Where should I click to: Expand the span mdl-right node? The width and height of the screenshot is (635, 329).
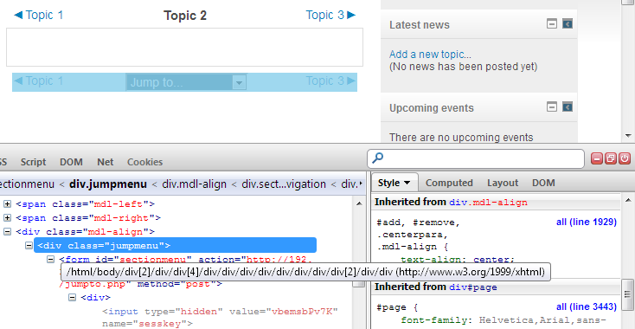pyautogui.click(x=7, y=218)
